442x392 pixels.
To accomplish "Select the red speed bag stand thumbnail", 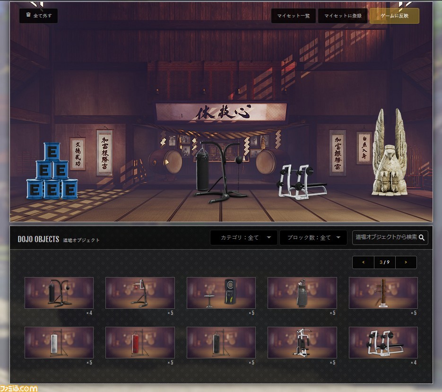I will [140, 293].
